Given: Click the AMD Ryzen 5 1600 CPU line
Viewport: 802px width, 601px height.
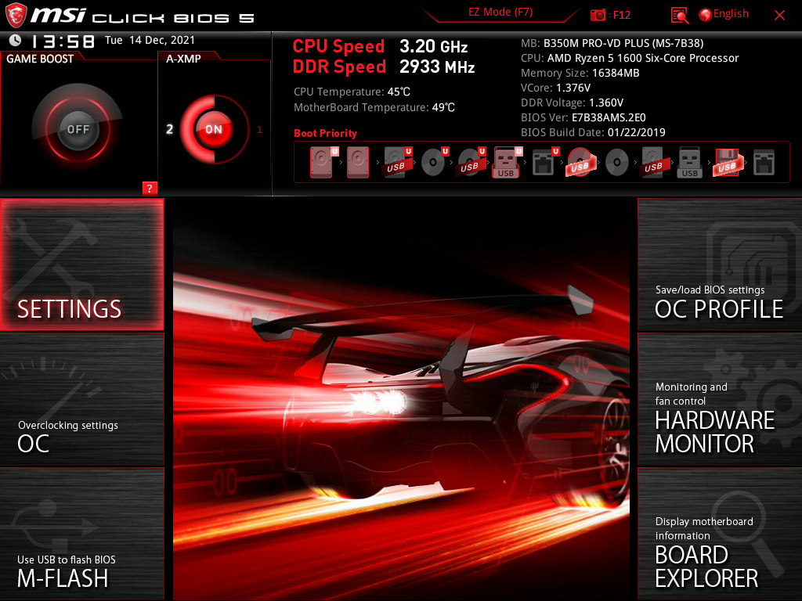Looking at the screenshot, I should [x=630, y=58].
